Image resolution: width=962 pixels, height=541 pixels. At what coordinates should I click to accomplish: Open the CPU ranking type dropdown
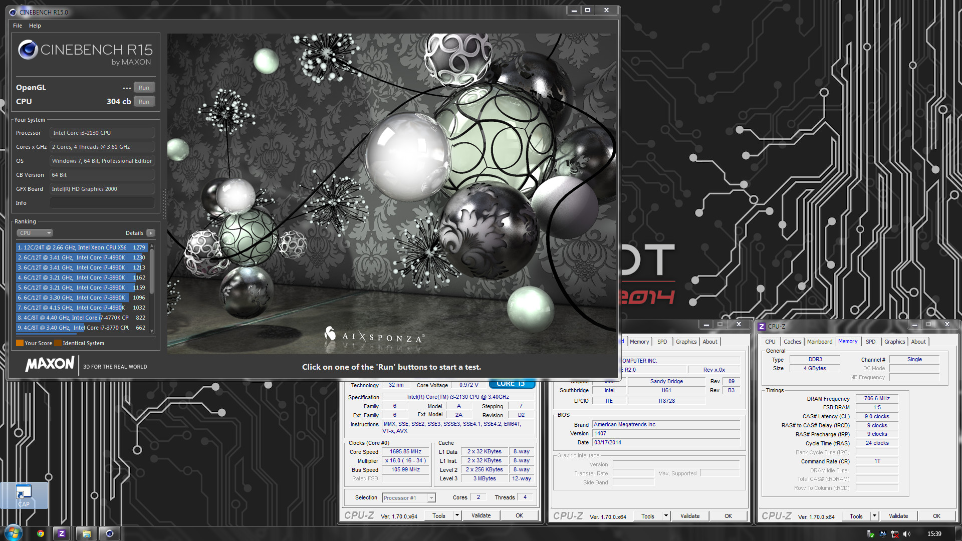tap(35, 233)
